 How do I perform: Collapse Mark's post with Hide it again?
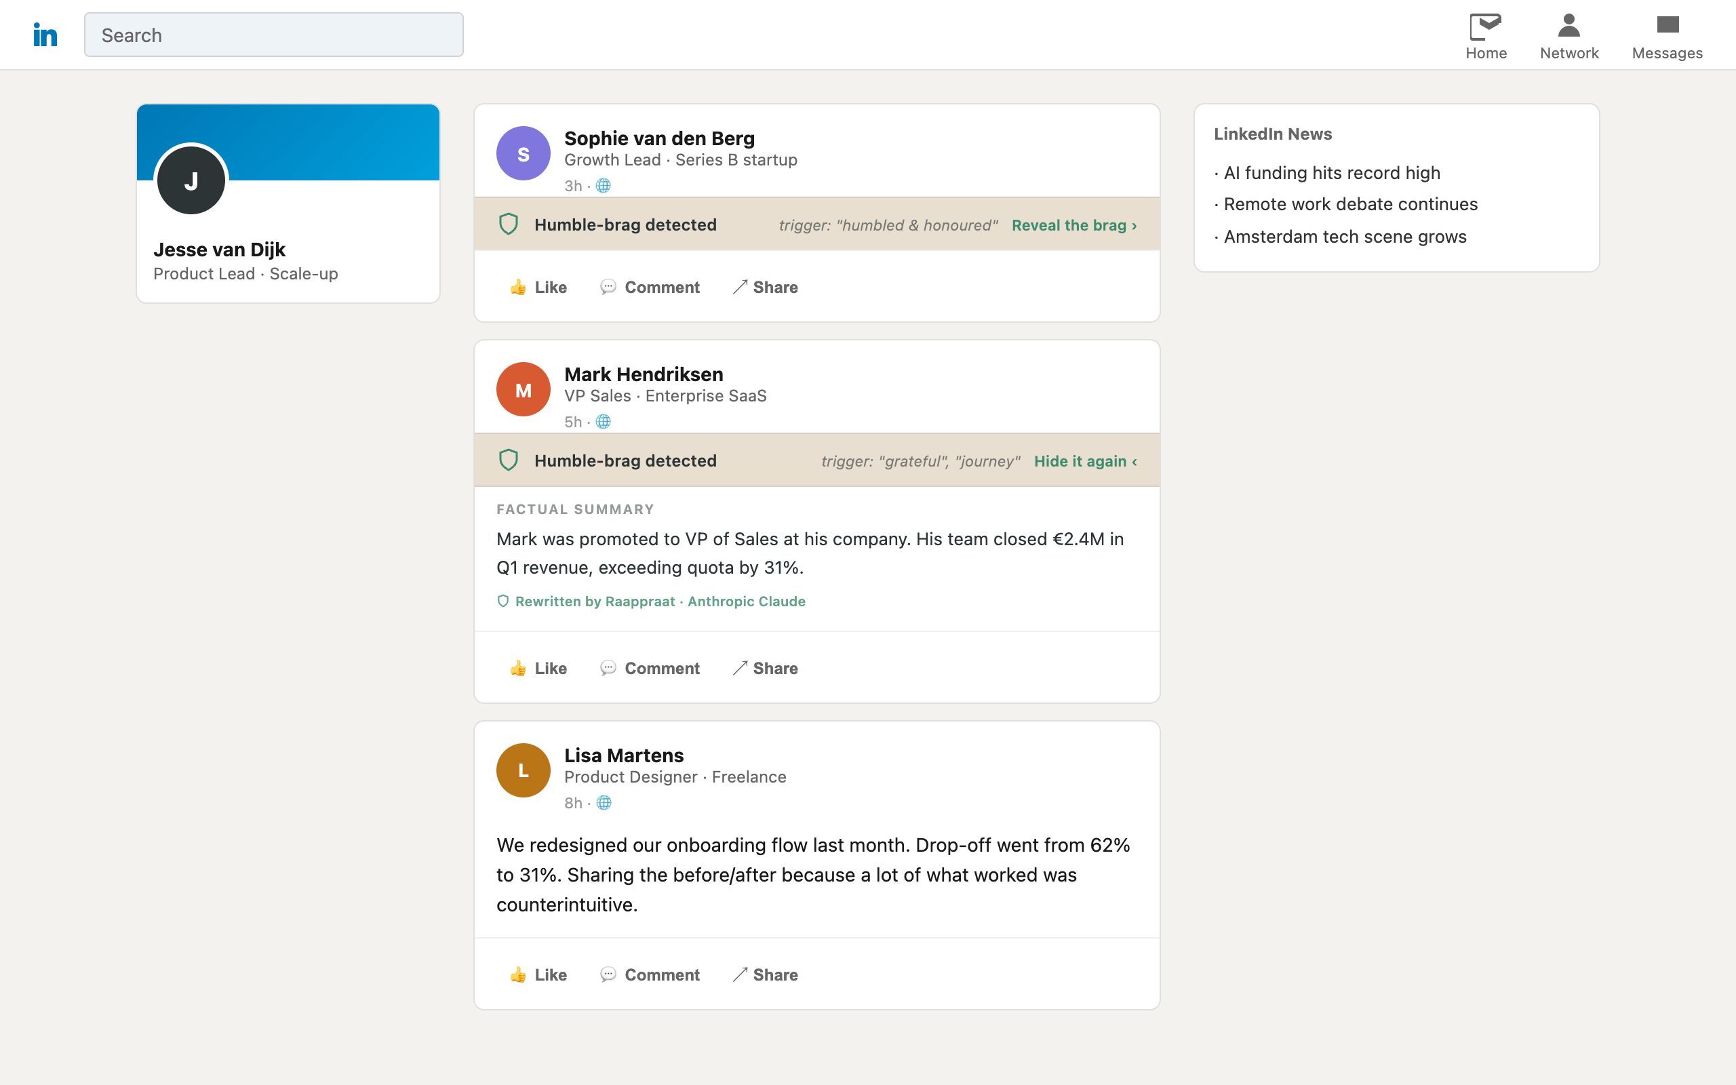(x=1086, y=461)
